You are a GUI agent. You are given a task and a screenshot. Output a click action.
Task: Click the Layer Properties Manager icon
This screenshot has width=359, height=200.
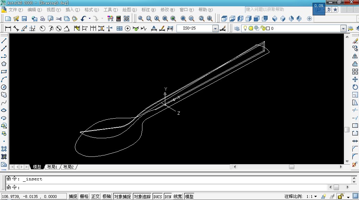click(237, 28)
